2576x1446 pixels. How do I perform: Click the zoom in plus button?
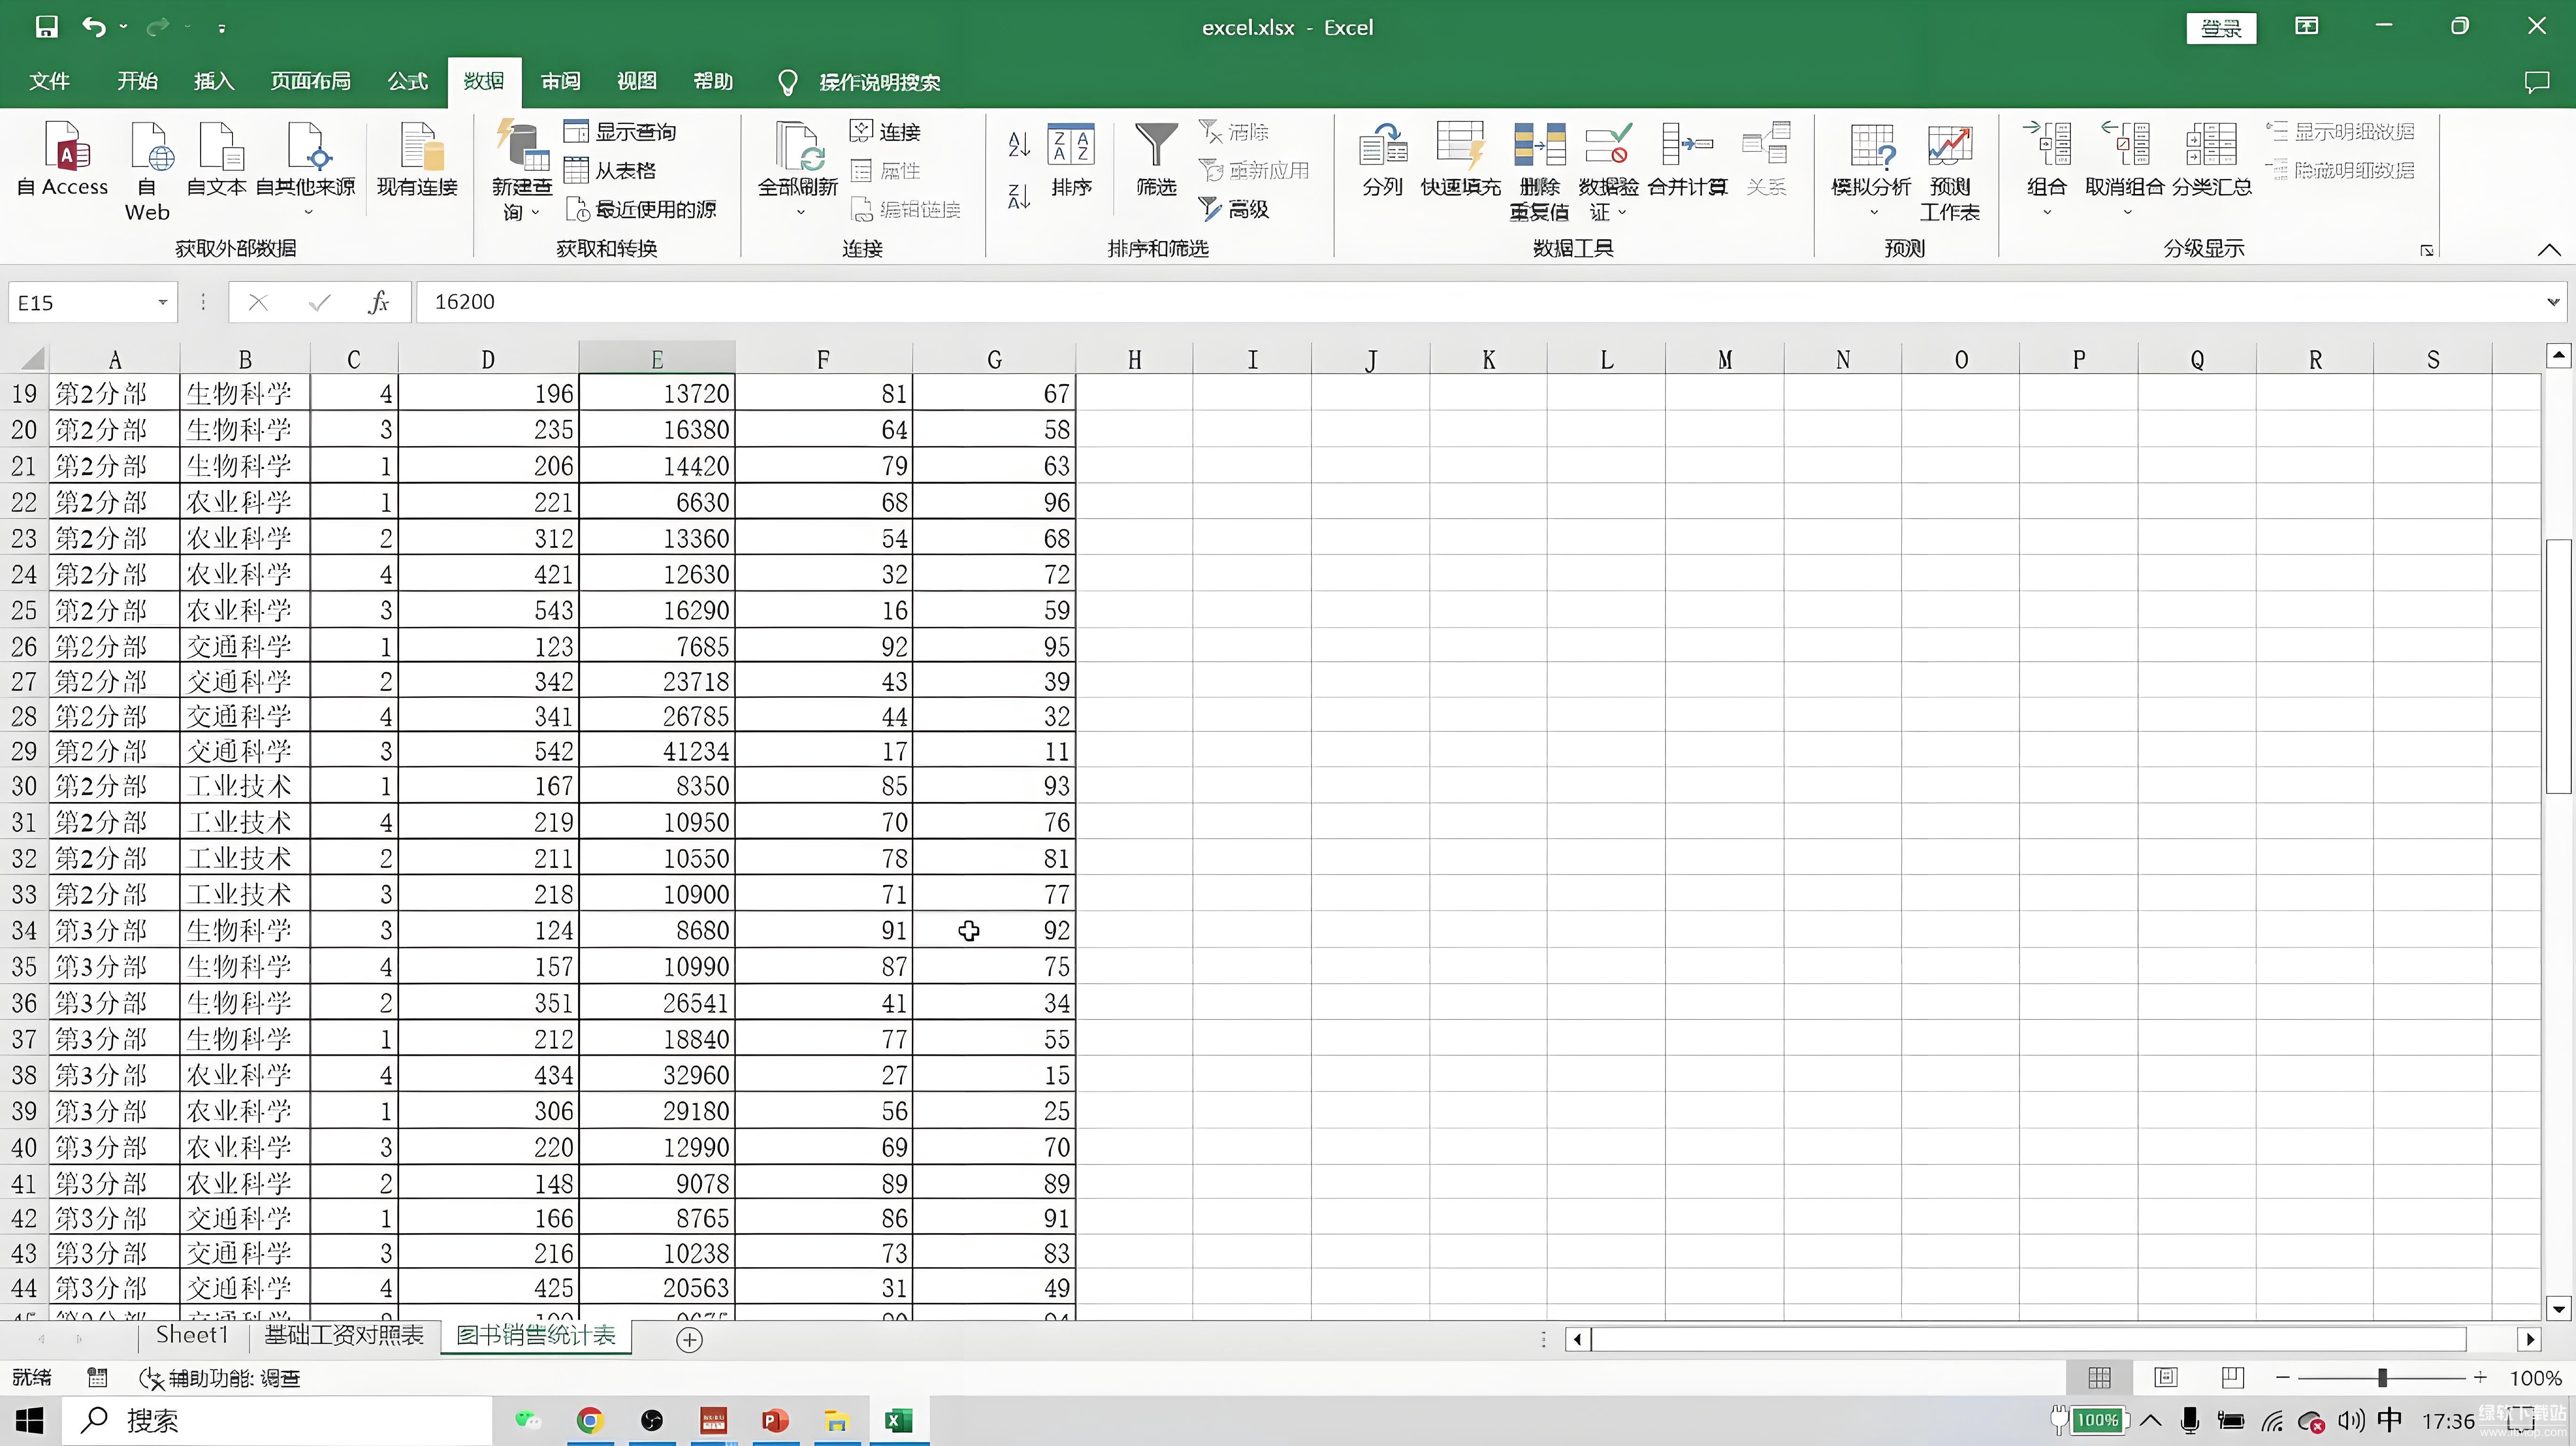click(x=2480, y=1378)
